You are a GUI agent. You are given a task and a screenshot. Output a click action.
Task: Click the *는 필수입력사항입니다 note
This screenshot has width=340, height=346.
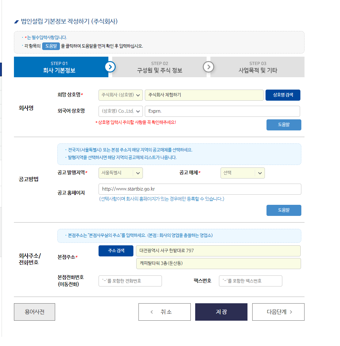45,38
